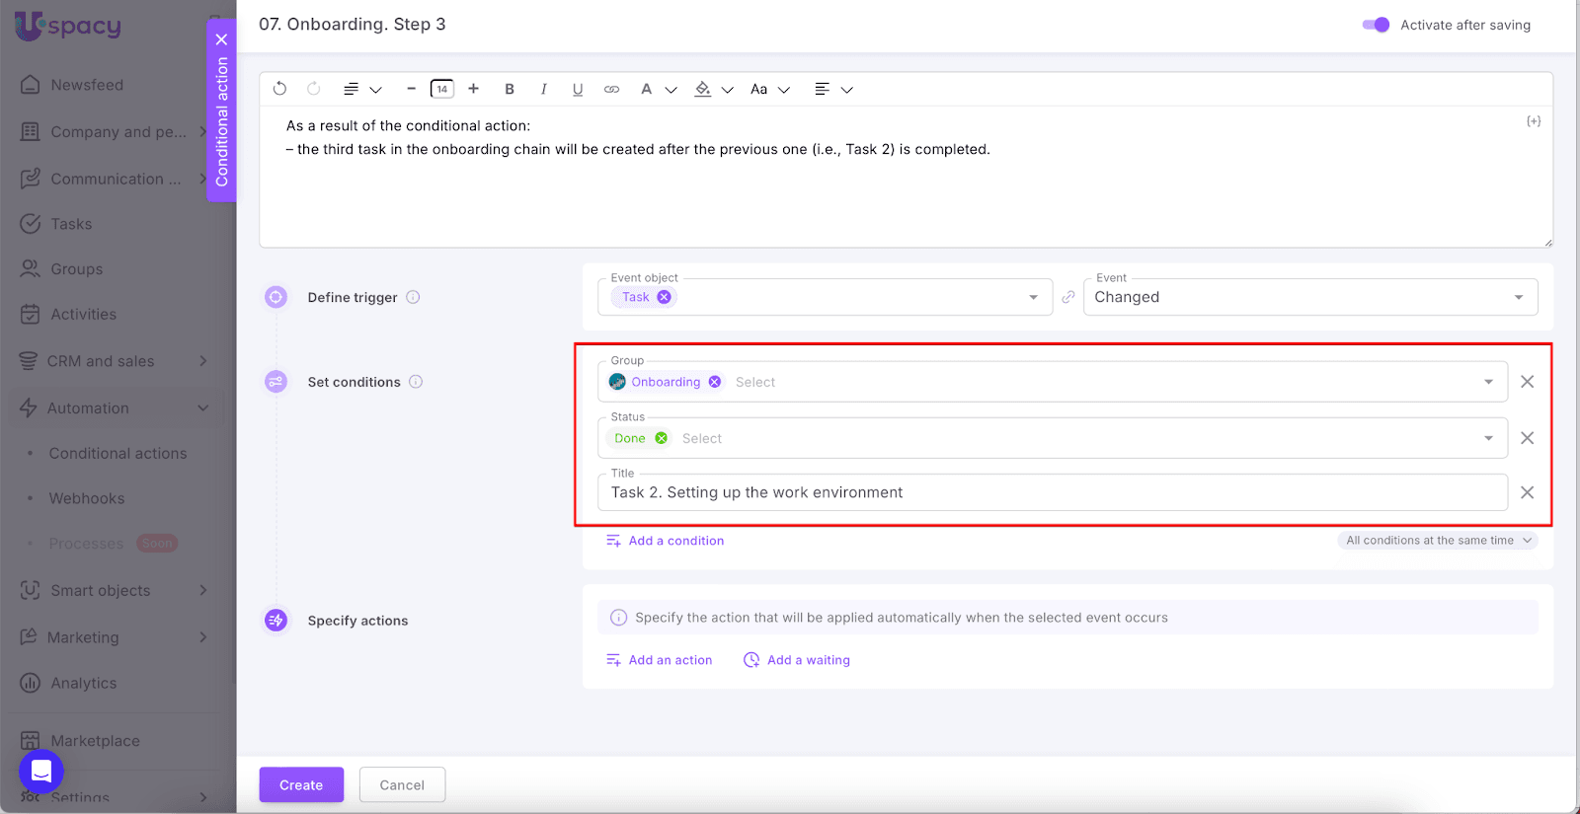This screenshot has width=1580, height=814.
Task: Toggle bold text formatting
Action: tap(510, 89)
